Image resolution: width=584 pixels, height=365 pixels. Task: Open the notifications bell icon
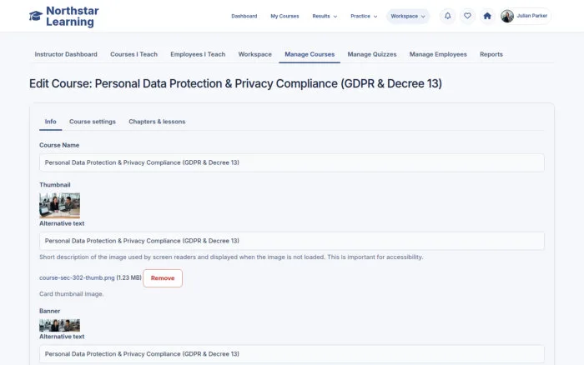448,16
